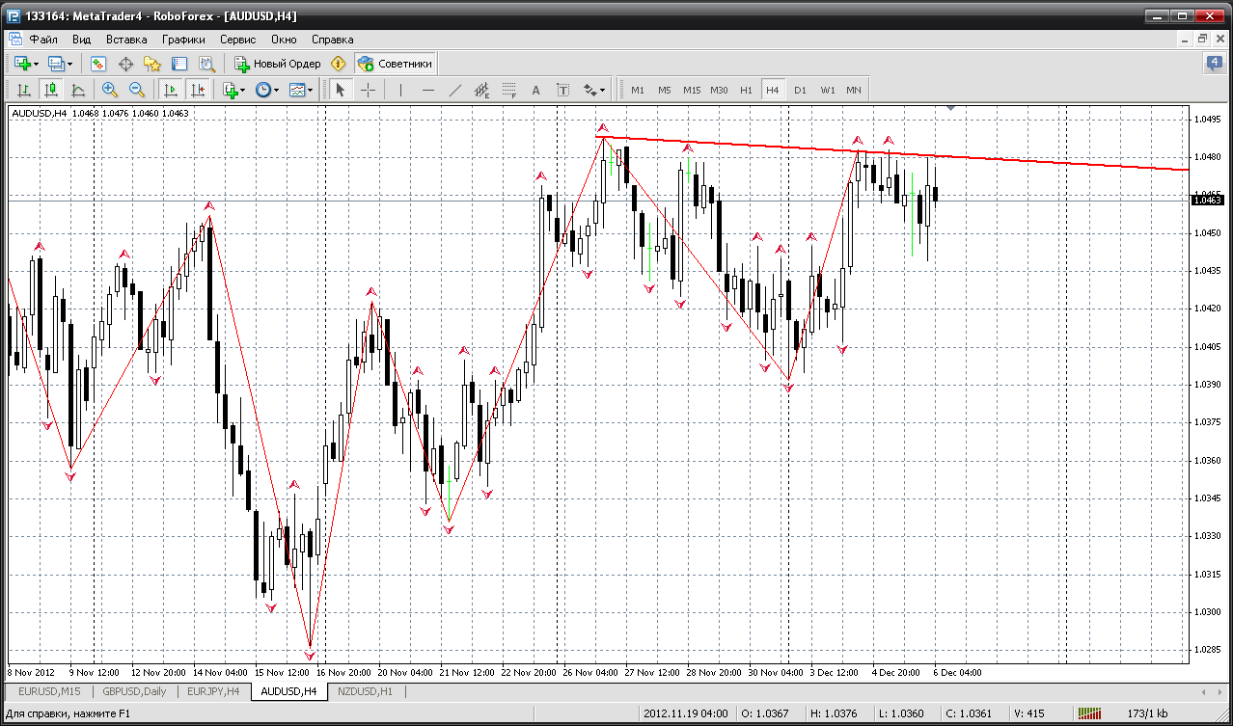Select the equidistant channel tool
The width and height of the screenshot is (1233, 726).
[x=482, y=90]
